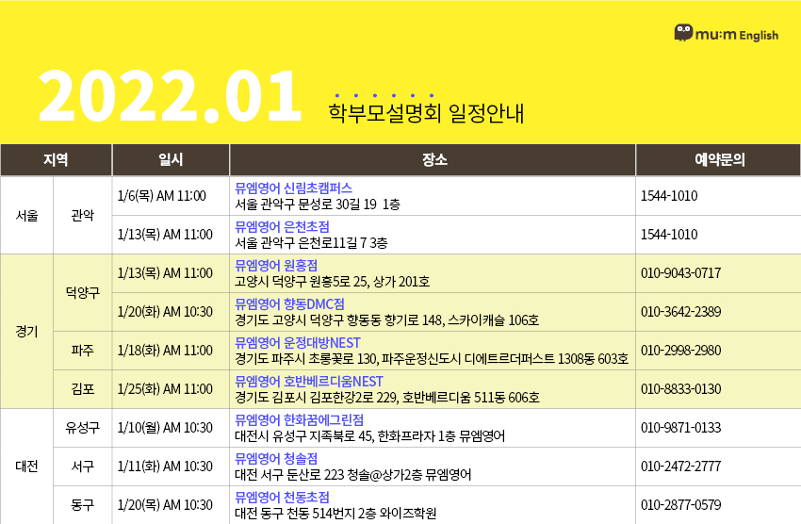Click address 서울 관악구 은천로11길 7 3층
Viewport: 801px width, 524px height.
tap(311, 242)
